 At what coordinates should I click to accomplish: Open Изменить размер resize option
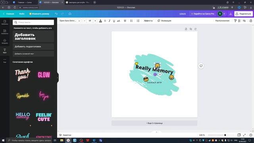pos(39,14)
